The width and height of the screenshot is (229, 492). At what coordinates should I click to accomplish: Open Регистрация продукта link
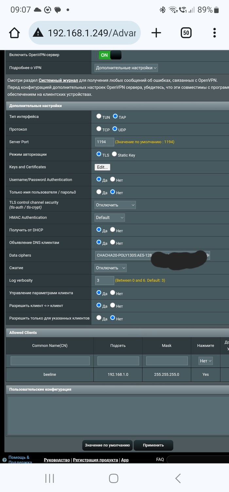[x=96, y=460]
